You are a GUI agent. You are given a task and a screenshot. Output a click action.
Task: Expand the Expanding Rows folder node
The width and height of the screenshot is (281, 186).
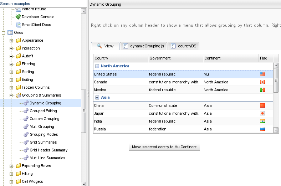pyautogui.click(x=11, y=166)
